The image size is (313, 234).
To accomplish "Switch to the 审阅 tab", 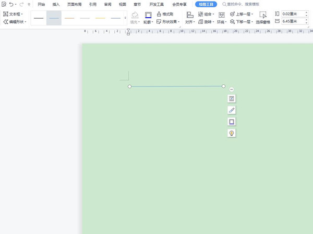I will (108, 4).
